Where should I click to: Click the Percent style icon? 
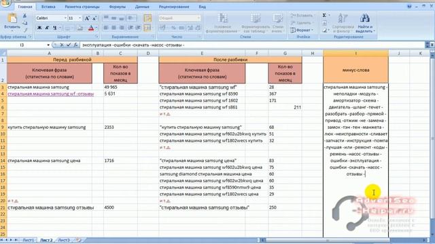pos(174,28)
